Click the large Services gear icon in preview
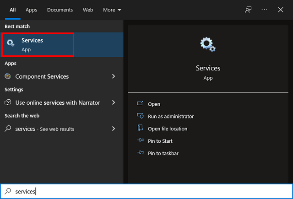Screen dimensions: 293x199 tap(208, 44)
